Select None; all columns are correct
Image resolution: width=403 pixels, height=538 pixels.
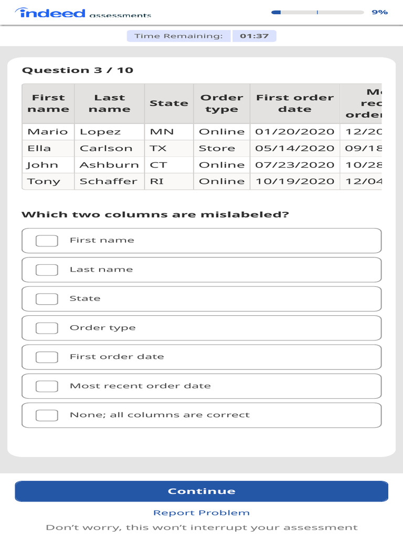pyautogui.click(x=47, y=415)
